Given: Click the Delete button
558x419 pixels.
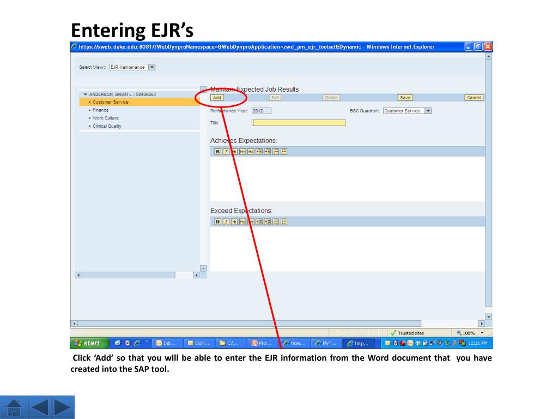Looking at the screenshot, I should (331, 98).
